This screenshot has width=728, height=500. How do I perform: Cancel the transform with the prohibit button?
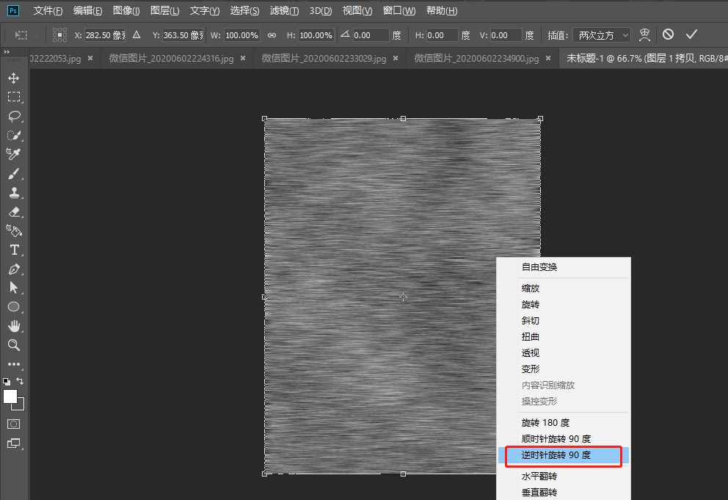tap(668, 34)
